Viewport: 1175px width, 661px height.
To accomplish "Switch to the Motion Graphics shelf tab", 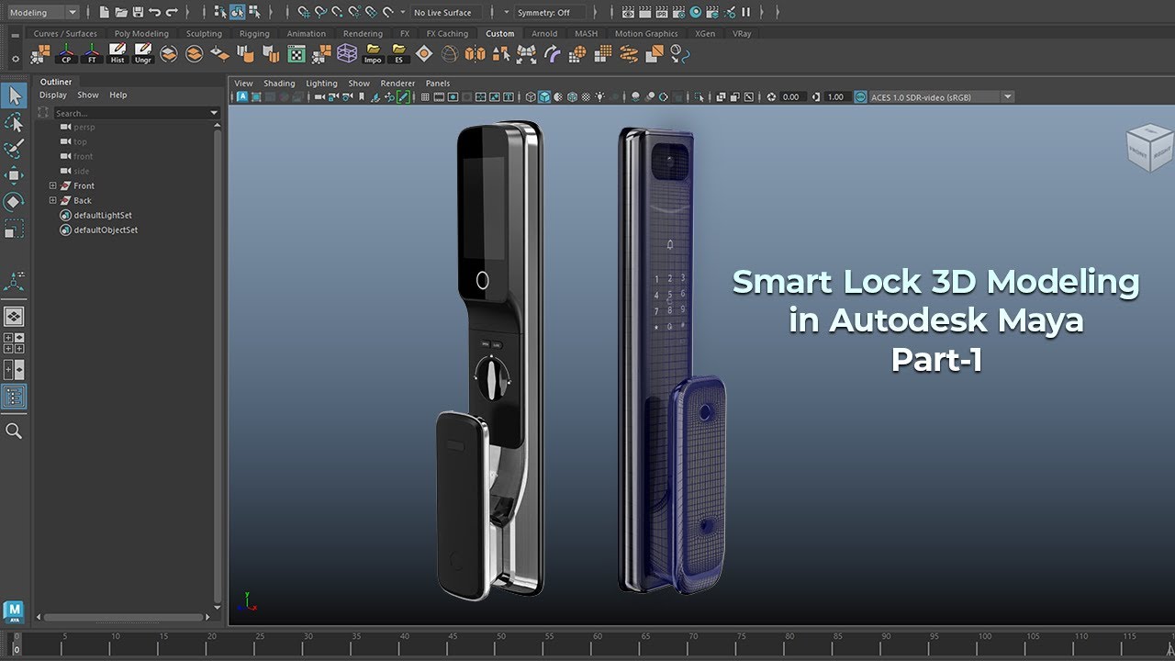I will tap(646, 34).
